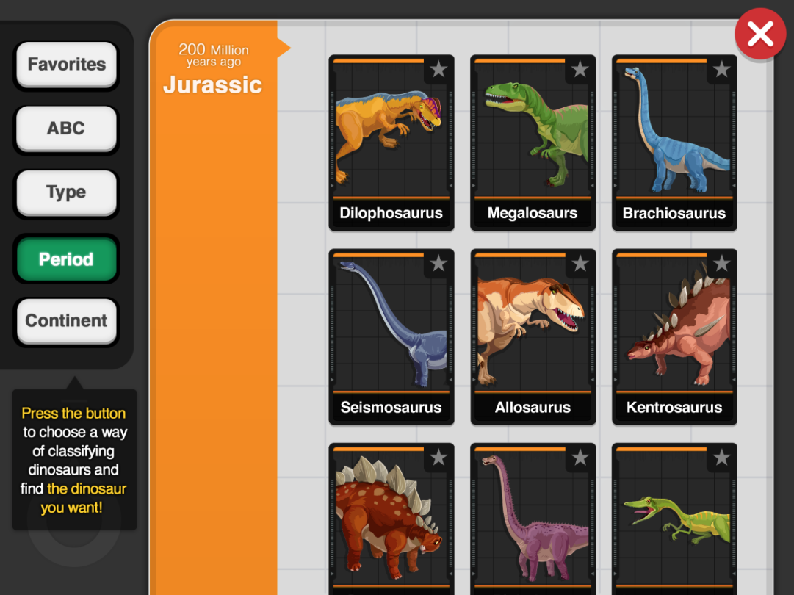Favorite the Dilophosaurus with its star
Screen dimensions: 794x595
[x=438, y=69]
